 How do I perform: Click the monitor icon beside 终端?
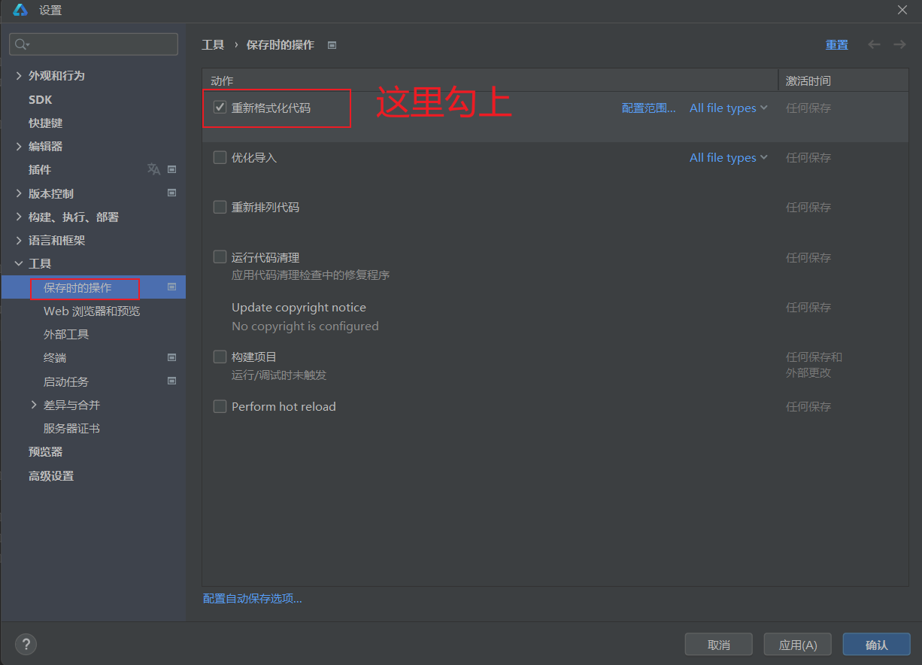pos(171,357)
